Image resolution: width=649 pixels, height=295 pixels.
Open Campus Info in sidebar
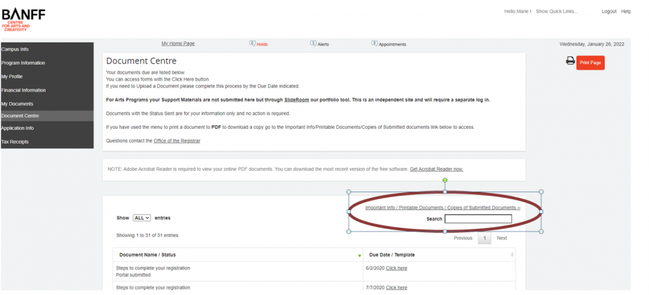[47, 49]
